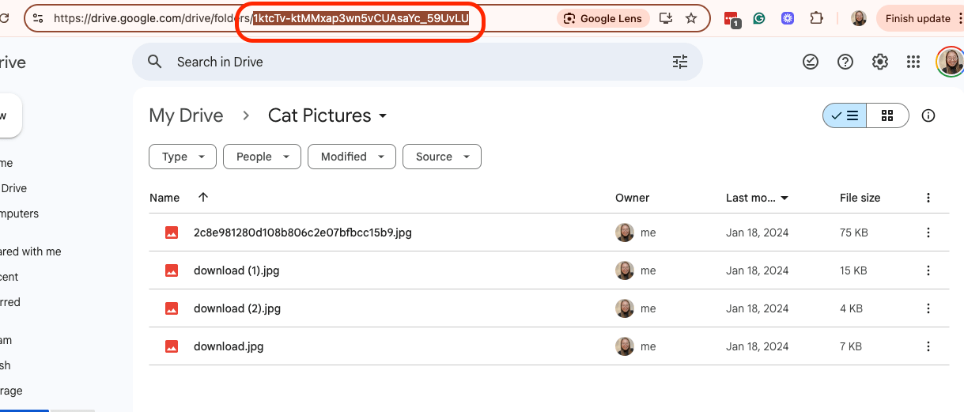Click the install app icon in address bar

(x=667, y=18)
